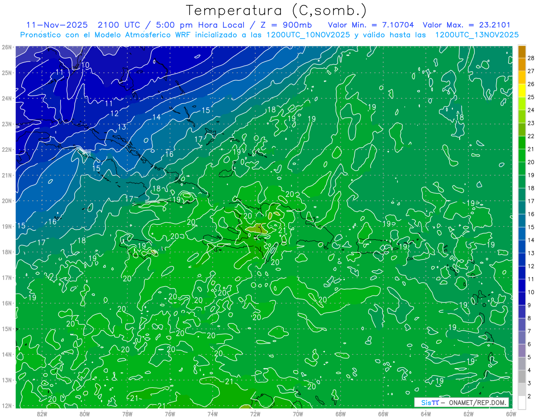The image size is (543, 420).
Task: Click color scale label 4
Action: click(x=529, y=370)
